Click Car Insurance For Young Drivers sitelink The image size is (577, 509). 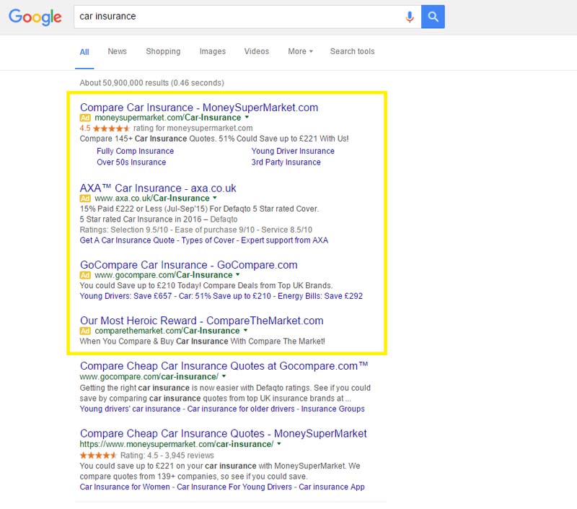click(234, 487)
